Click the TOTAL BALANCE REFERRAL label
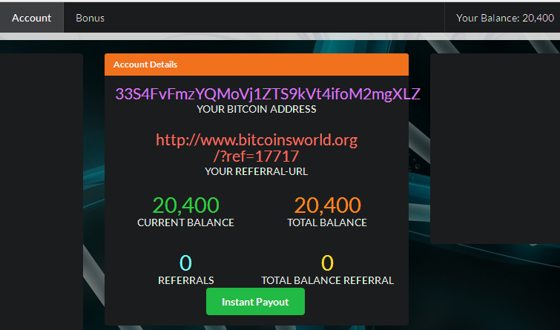560x330 pixels. coord(328,280)
